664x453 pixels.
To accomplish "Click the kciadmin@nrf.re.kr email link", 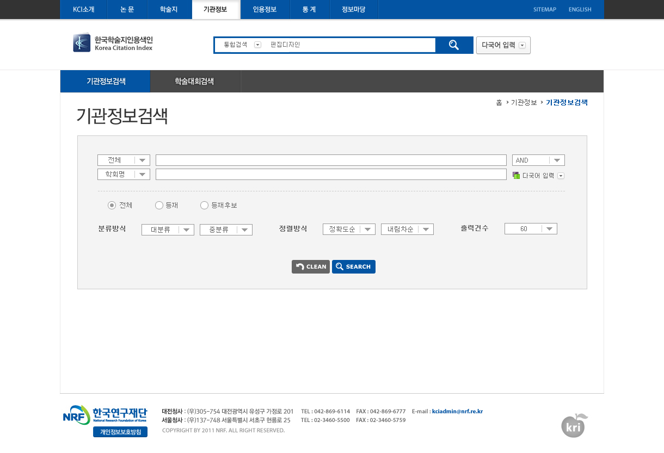I will click(457, 411).
